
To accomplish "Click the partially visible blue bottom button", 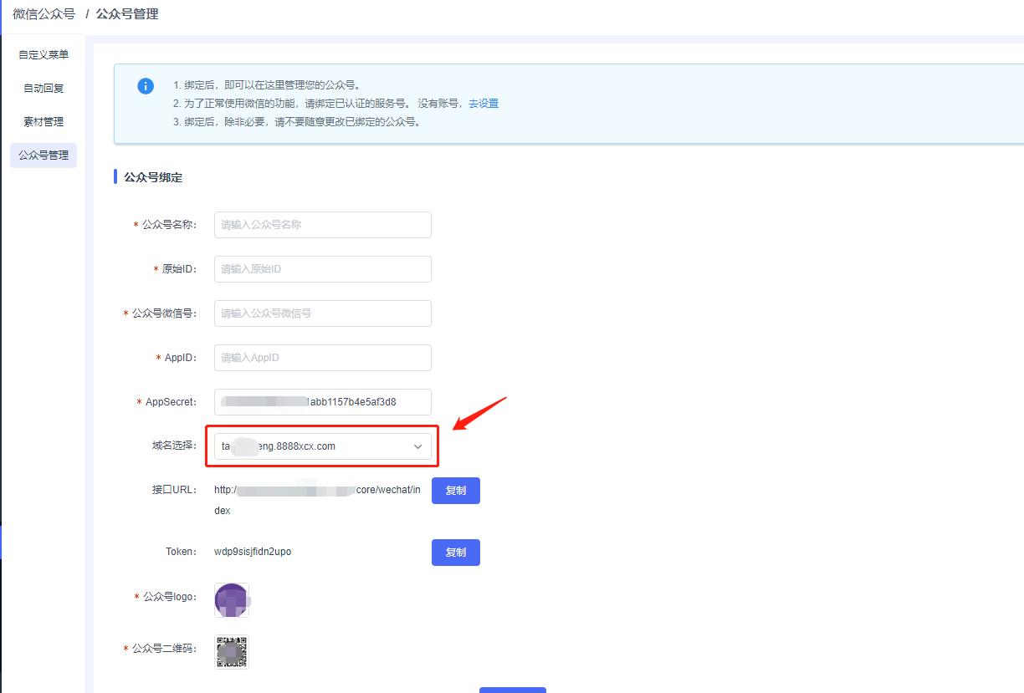I will (x=513, y=690).
